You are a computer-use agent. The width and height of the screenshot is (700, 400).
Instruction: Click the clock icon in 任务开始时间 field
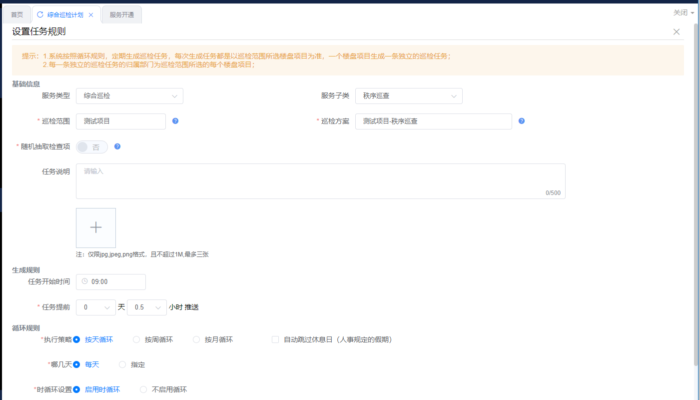coord(84,281)
